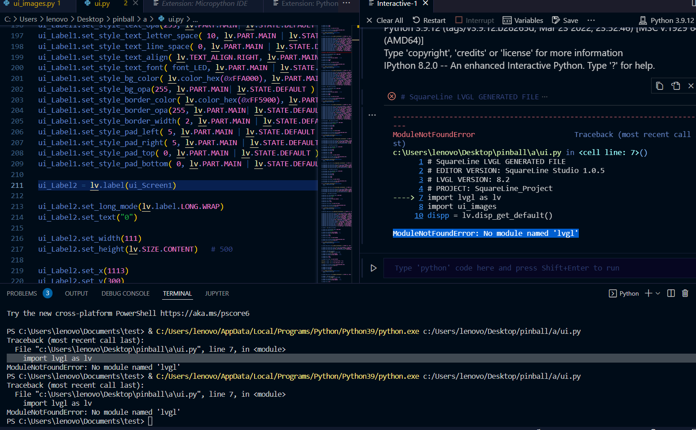Show more editor tab actions

click(x=346, y=4)
